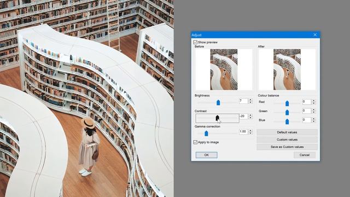Image resolution: width=350 pixels, height=197 pixels.
Task: Increase Blue value with up stepper
Action: 313,119
